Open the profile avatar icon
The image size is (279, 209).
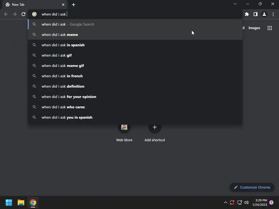pos(264,14)
